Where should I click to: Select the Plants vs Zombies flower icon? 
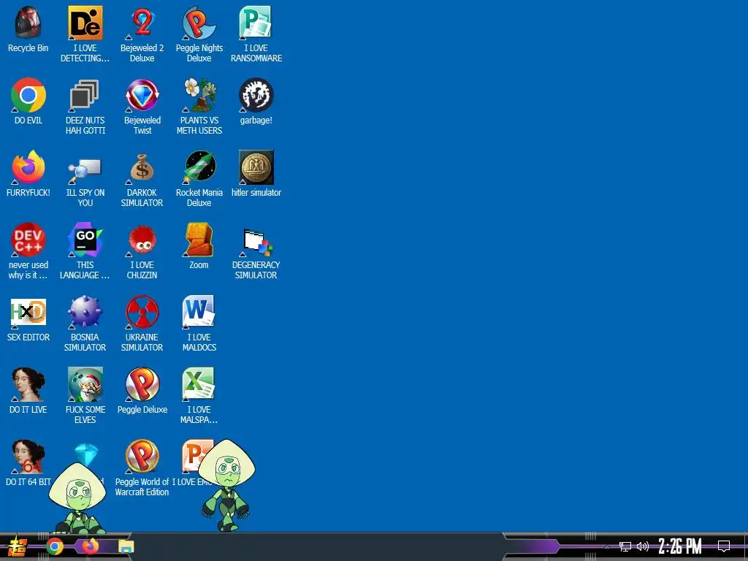pos(199,95)
